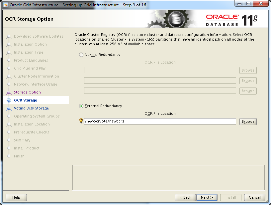
Task: Click Download Software Updates step text
Action: coord(39,36)
